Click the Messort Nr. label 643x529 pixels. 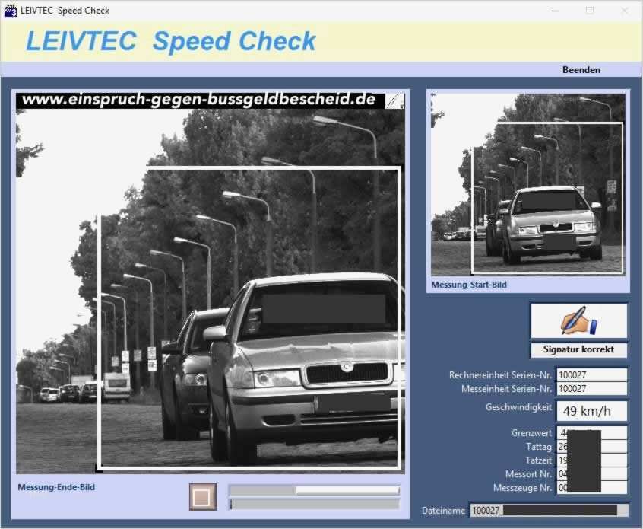[x=528, y=474]
